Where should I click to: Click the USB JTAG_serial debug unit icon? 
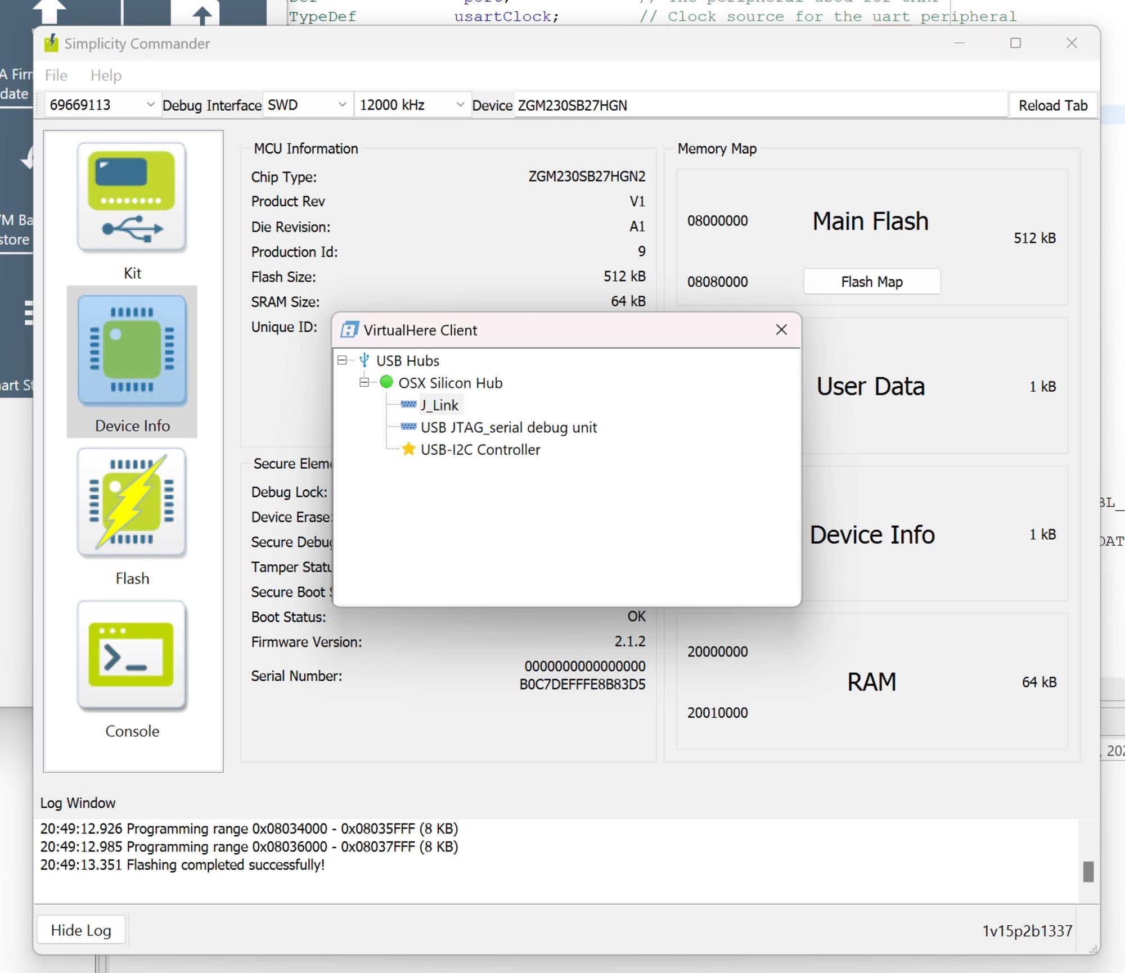[408, 427]
